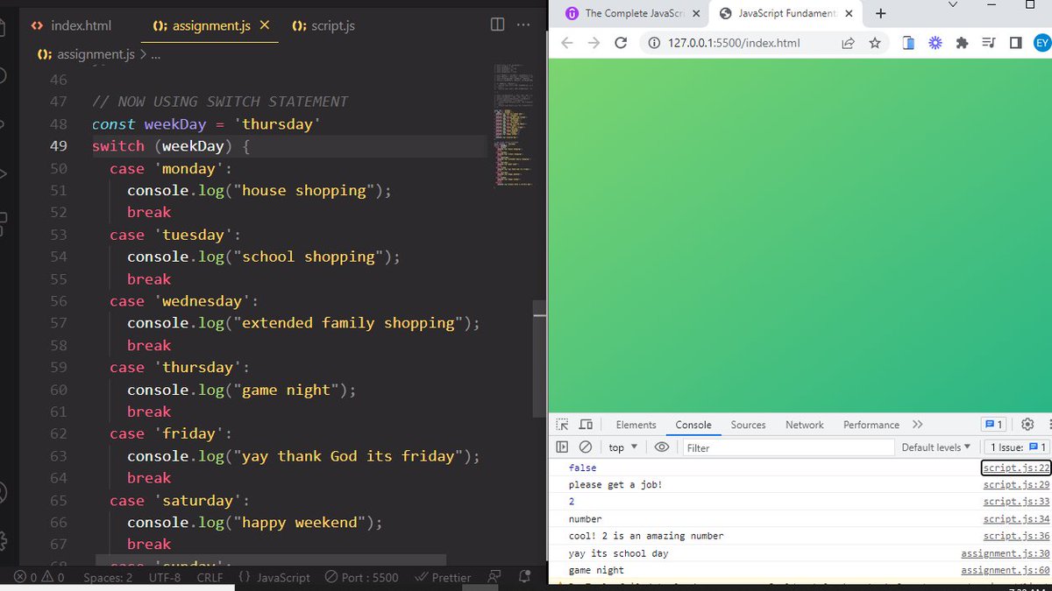Click the issues counter badge in DevTools tab bar

[x=993, y=425]
